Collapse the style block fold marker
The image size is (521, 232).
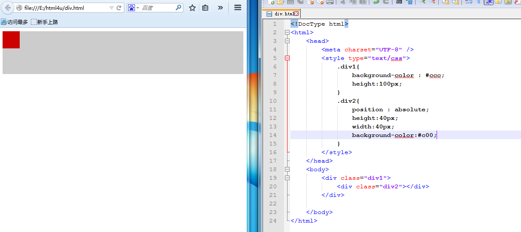(x=287, y=58)
